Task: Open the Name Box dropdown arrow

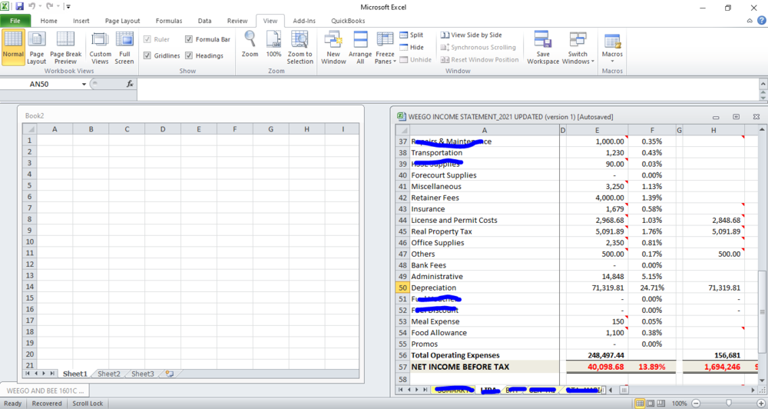Action: [84, 85]
